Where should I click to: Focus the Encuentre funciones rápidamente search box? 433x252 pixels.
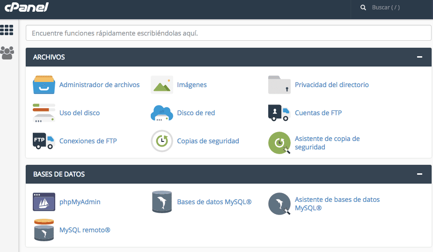pyautogui.click(x=228, y=33)
